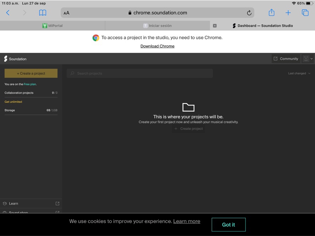Open the user avatar account dropdown
This screenshot has width=315, height=236.
308,59
